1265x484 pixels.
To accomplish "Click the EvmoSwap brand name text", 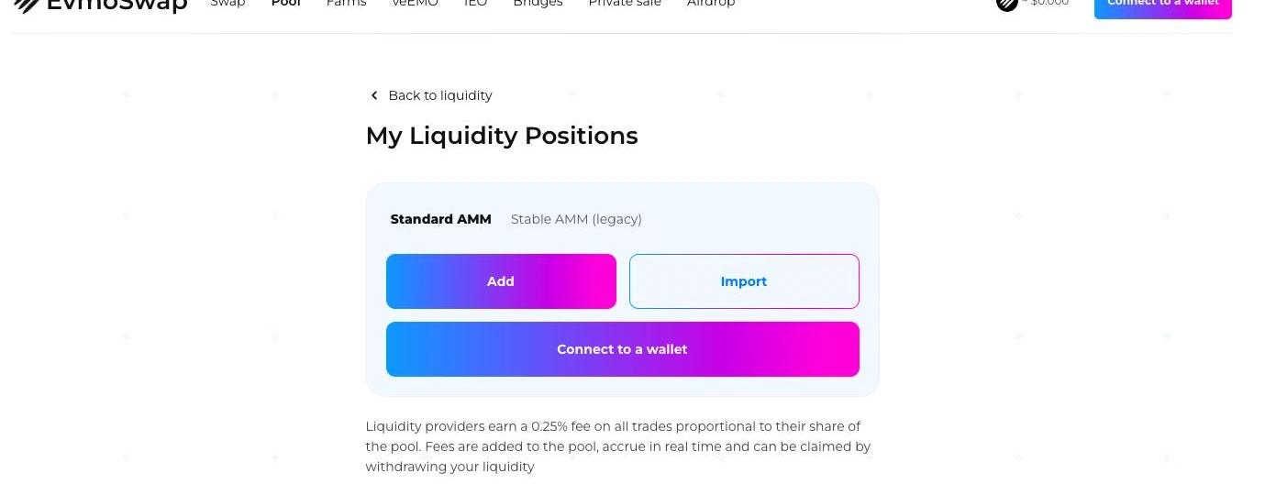I will [x=117, y=5].
